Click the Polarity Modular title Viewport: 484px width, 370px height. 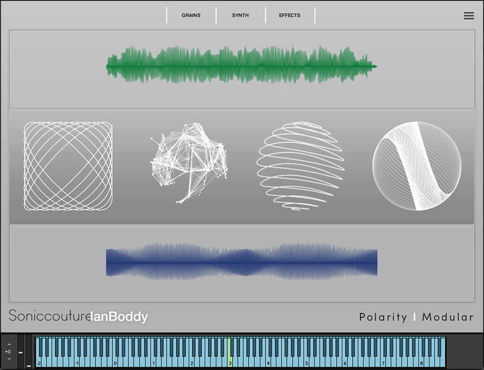[416, 317]
